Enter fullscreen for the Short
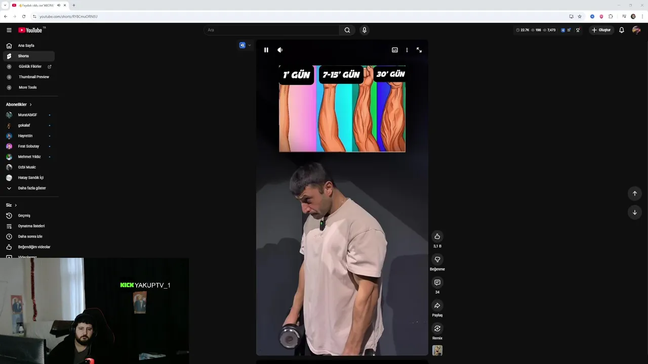The height and width of the screenshot is (364, 648). [x=419, y=50]
